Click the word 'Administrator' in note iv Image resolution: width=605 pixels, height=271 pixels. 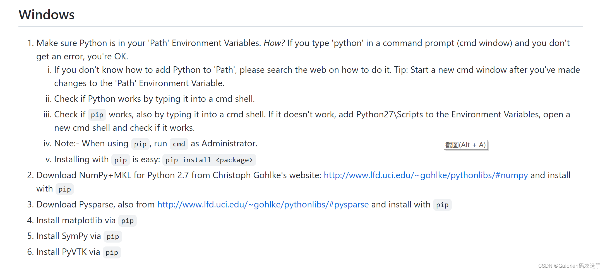(x=229, y=144)
